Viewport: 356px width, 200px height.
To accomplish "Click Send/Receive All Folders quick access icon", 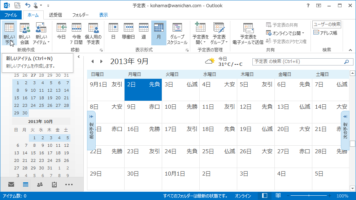I will coord(17,5).
